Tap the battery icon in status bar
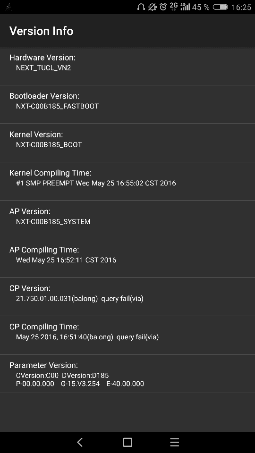Viewport: 255px width, 453px height. (221, 7)
